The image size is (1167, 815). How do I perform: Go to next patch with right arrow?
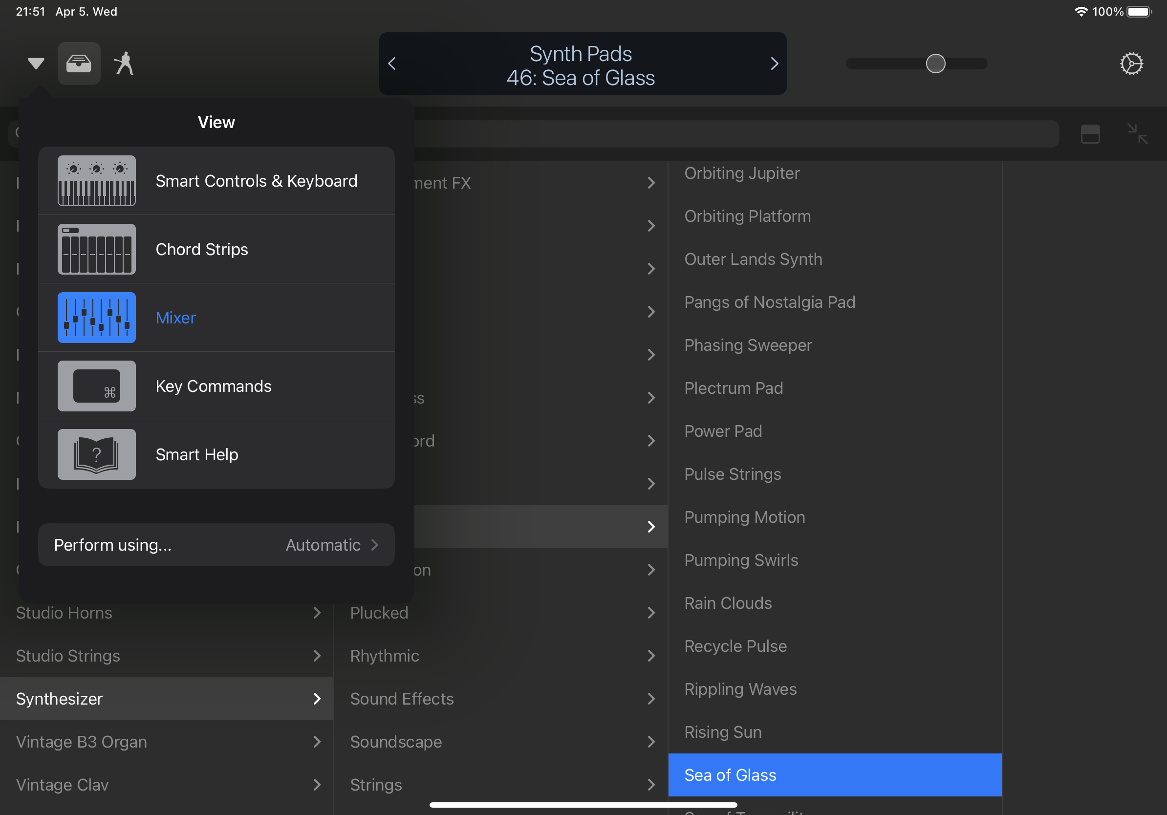coord(774,64)
